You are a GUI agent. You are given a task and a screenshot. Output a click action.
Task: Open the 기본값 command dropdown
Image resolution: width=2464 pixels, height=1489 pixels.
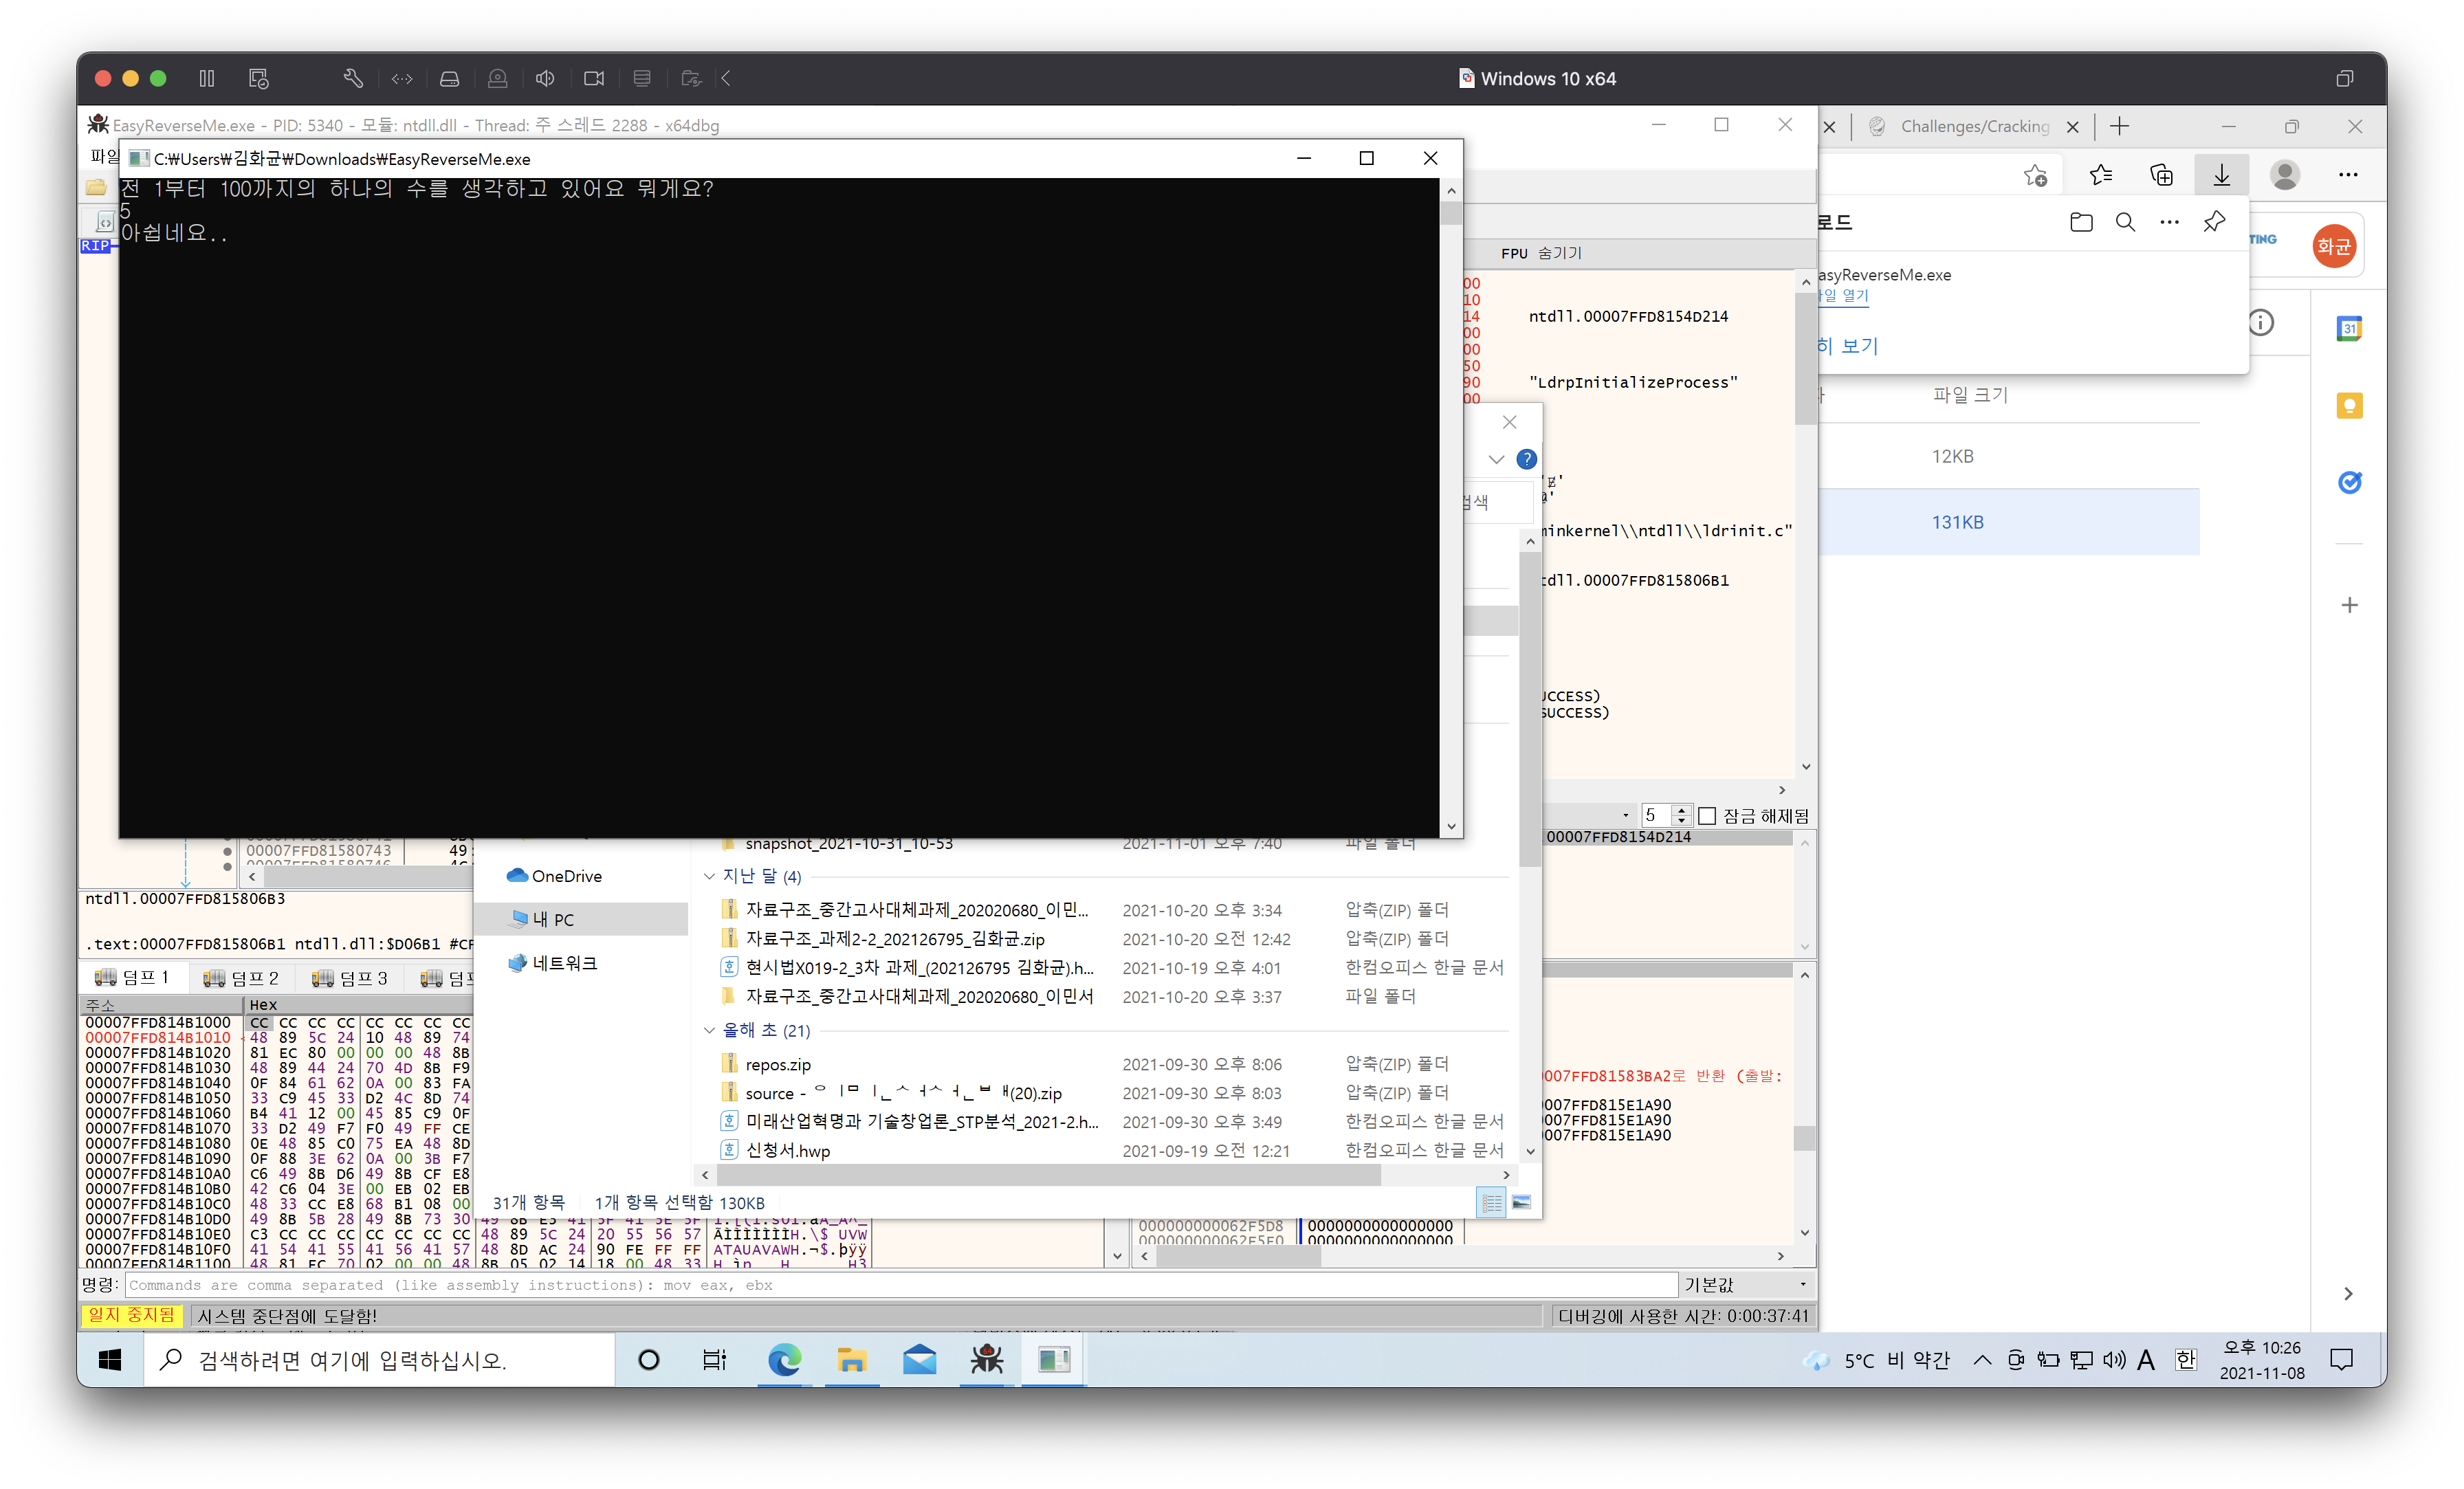tap(1745, 1284)
